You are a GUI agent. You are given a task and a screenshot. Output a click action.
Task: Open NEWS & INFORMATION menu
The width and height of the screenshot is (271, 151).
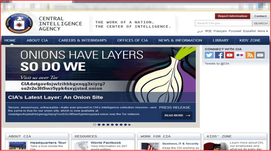pyautogui.click(x=180, y=40)
